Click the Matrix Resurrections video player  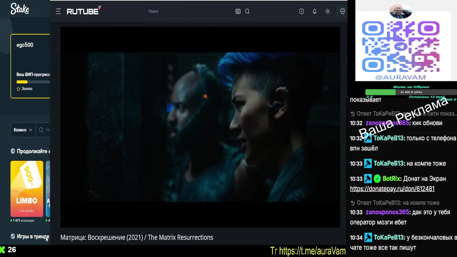[200, 127]
